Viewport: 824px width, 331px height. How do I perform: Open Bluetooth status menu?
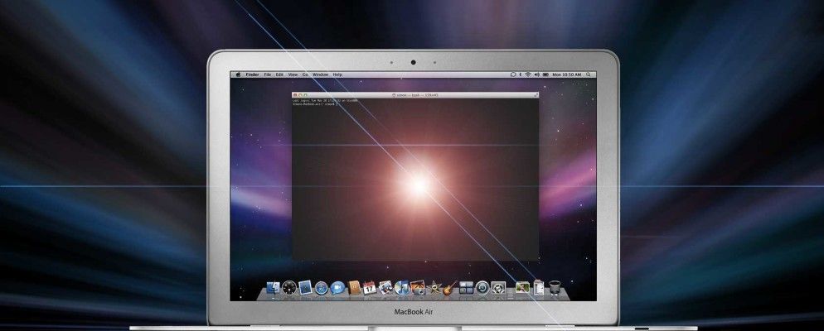pos(521,74)
